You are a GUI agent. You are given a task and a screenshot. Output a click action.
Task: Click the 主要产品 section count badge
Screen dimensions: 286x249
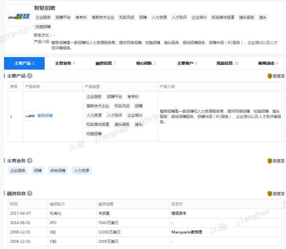pos(30,76)
